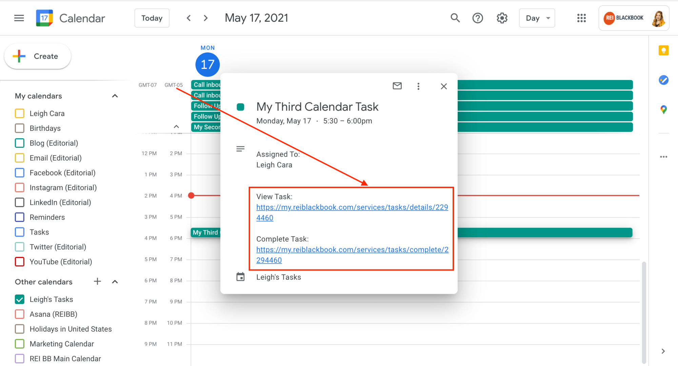Email event details envelope icon
678x366 pixels.
click(x=397, y=86)
